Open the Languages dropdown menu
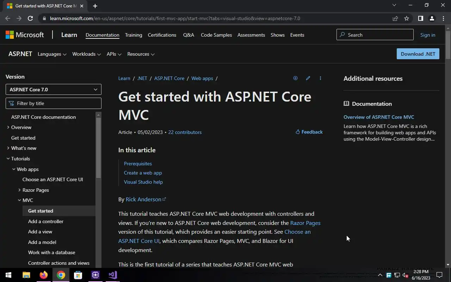This screenshot has height=282, width=451. pyautogui.click(x=52, y=54)
